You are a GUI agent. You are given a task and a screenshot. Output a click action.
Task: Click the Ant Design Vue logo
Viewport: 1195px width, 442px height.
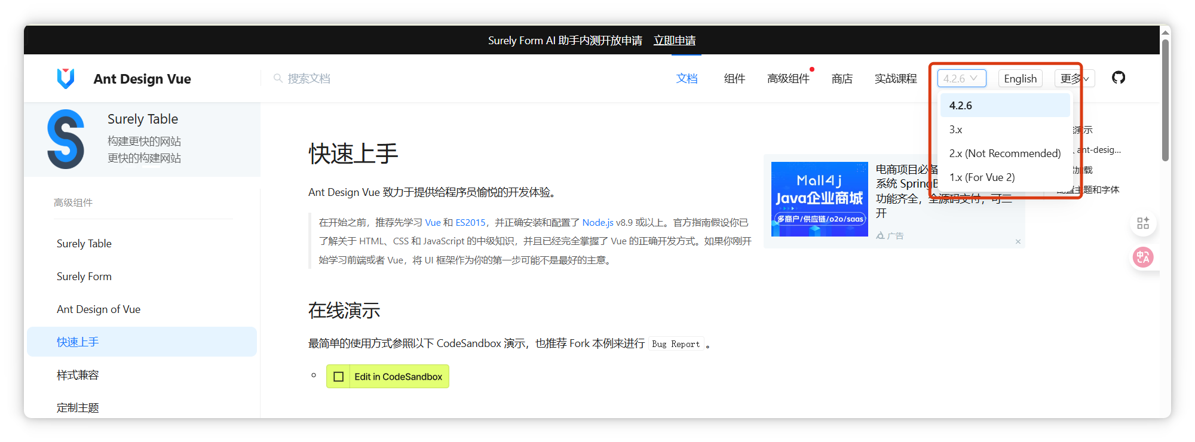coord(66,78)
